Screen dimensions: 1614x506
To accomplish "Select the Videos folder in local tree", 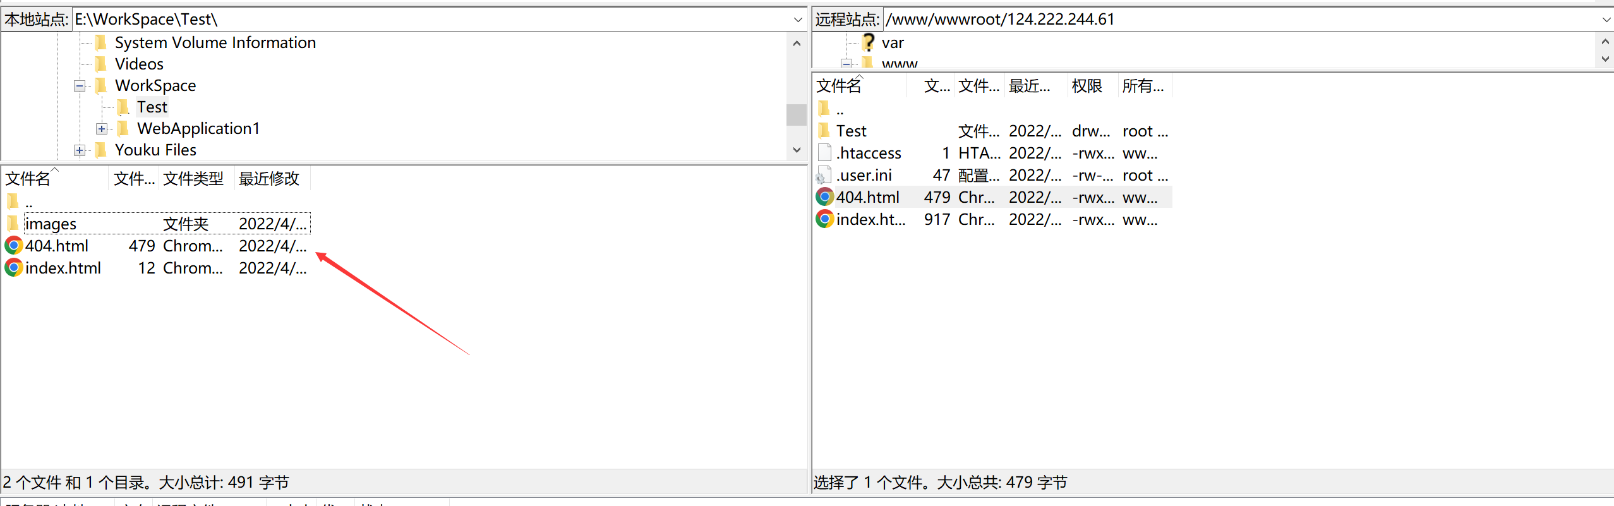I will pyautogui.click(x=139, y=64).
